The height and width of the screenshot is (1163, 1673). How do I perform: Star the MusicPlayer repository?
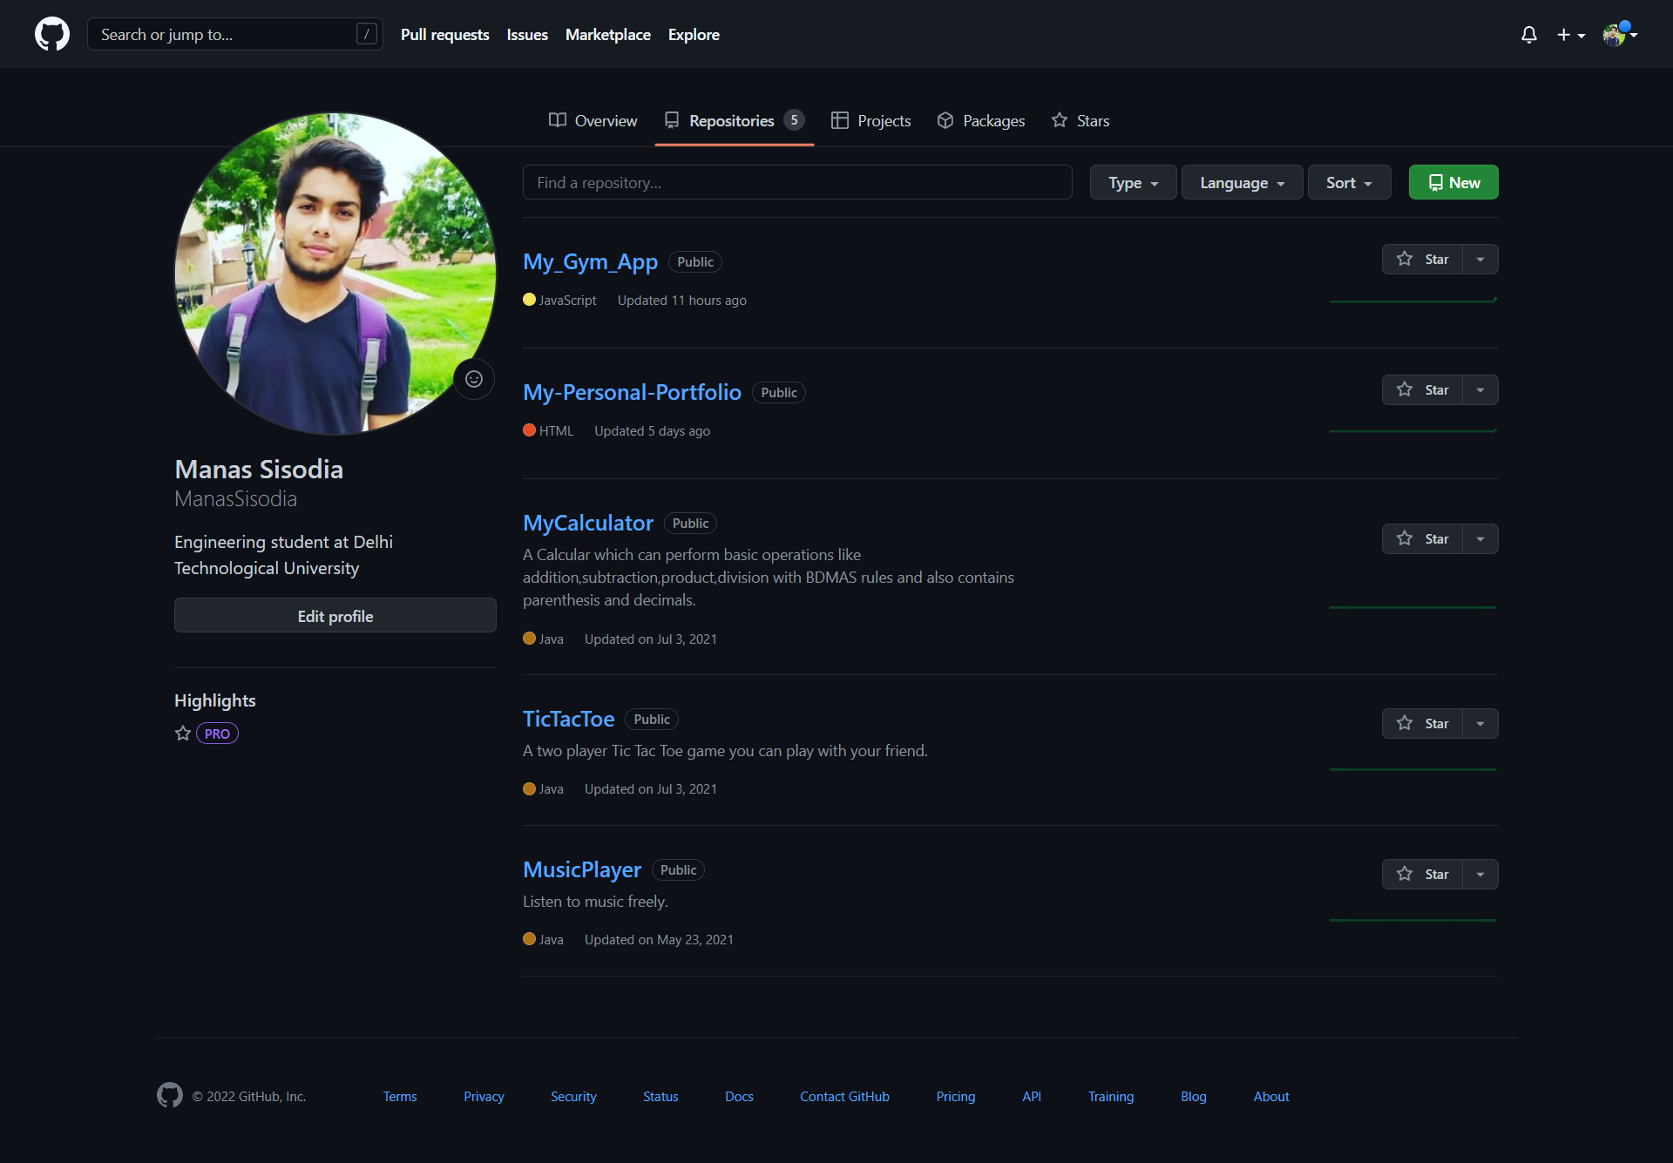point(1422,874)
